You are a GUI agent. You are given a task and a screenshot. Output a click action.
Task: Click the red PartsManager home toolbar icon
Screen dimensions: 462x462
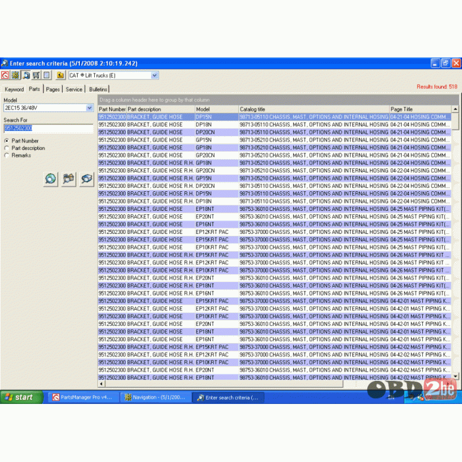(x=5, y=75)
